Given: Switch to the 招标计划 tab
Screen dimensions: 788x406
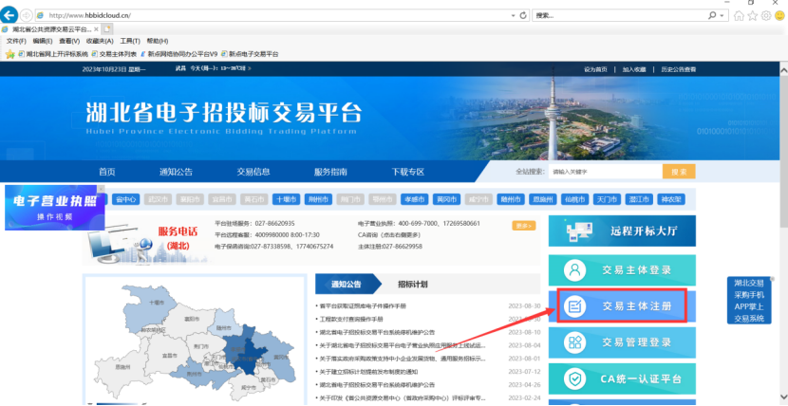Looking at the screenshot, I should point(412,285).
